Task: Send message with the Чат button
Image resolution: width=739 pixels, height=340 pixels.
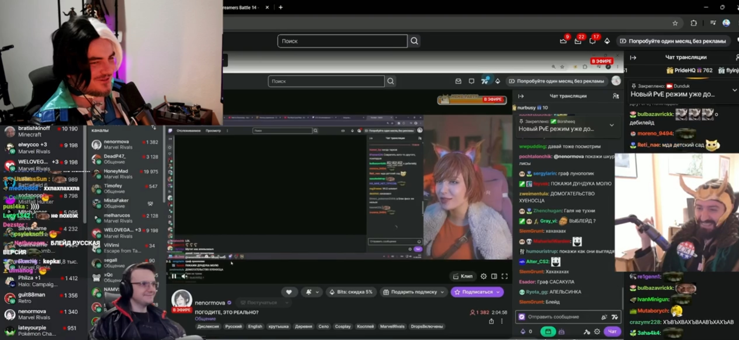Action: click(612, 332)
